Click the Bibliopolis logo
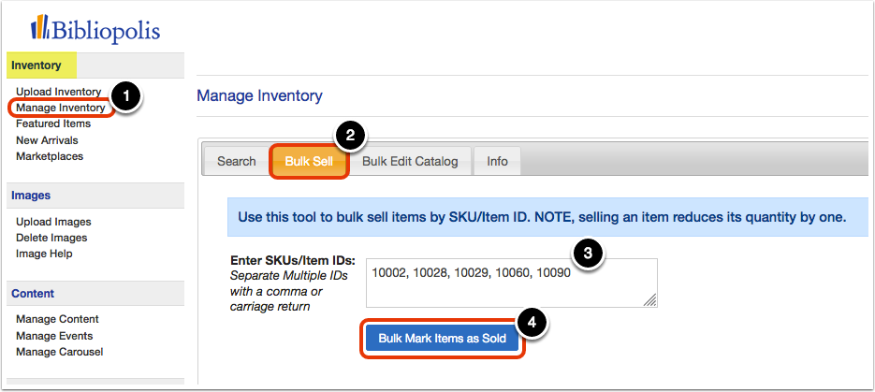This screenshot has width=875, height=392. point(95,29)
